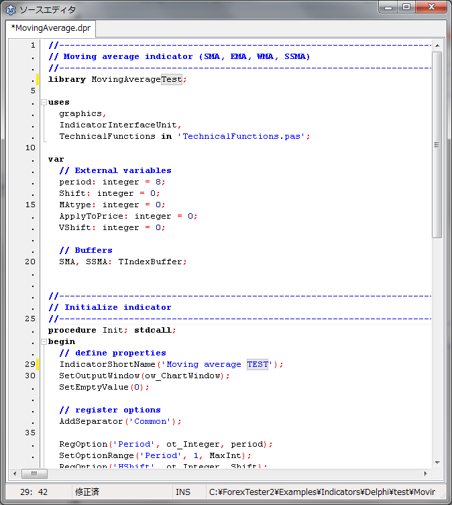Click "RegOption('Period', ot_Integer, period);" line
Screen dimensions: 452x505
166,444
